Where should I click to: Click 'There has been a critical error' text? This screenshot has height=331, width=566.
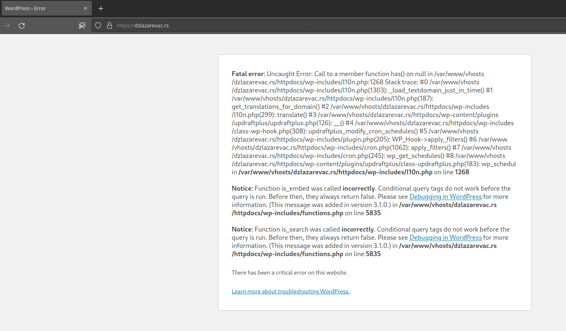[x=290, y=272]
